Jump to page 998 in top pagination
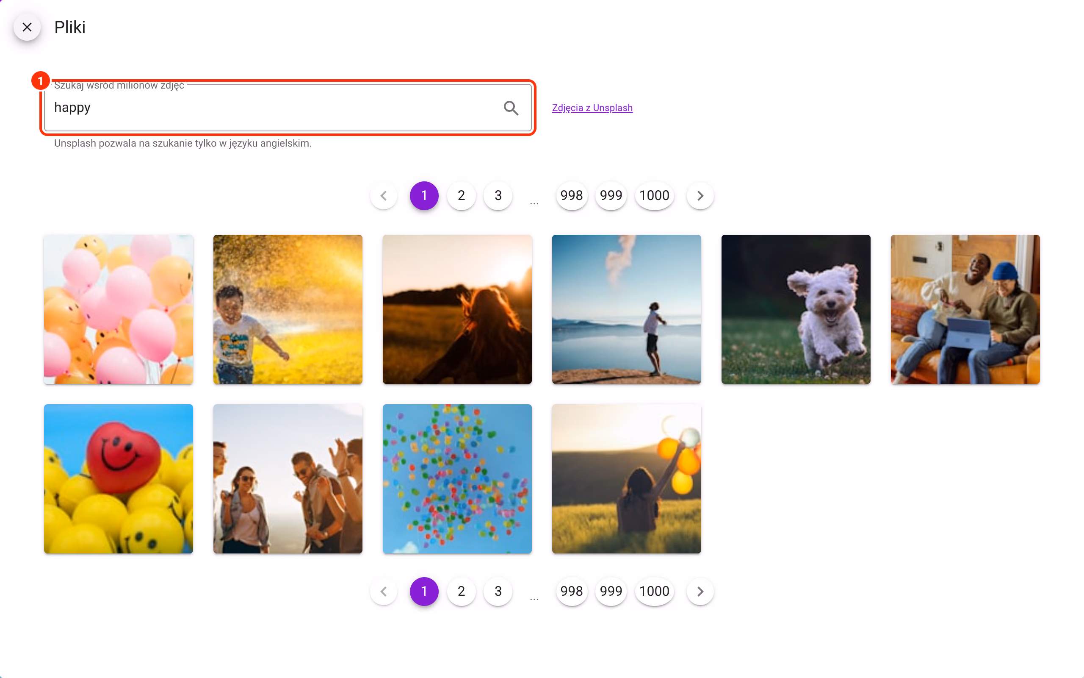Image resolution: width=1084 pixels, height=678 pixels. click(572, 195)
